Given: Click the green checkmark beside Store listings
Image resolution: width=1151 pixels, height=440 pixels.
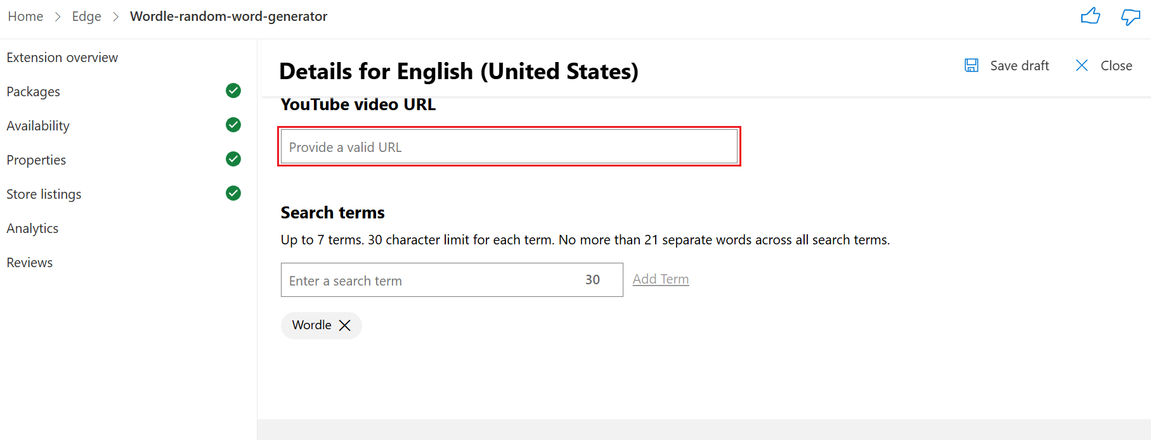Looking at the screenshot, I should (x=233, y=193).
